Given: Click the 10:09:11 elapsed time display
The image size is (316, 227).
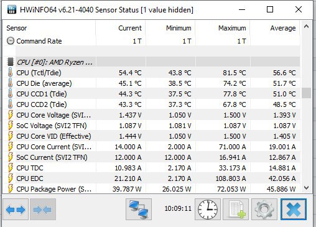Looking at the screenshot, I should tap(178, 208).
